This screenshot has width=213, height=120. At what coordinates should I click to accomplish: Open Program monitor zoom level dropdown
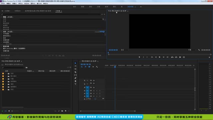coord(125,50)
